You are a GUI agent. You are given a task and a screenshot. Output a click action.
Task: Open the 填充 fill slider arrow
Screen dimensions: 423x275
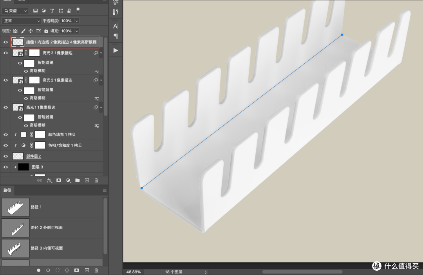[x=77, y=31]
